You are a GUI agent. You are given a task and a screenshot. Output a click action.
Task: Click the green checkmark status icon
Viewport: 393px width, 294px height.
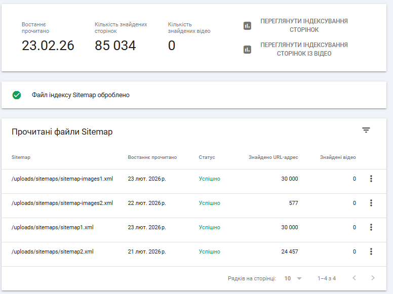coord(17,95)
